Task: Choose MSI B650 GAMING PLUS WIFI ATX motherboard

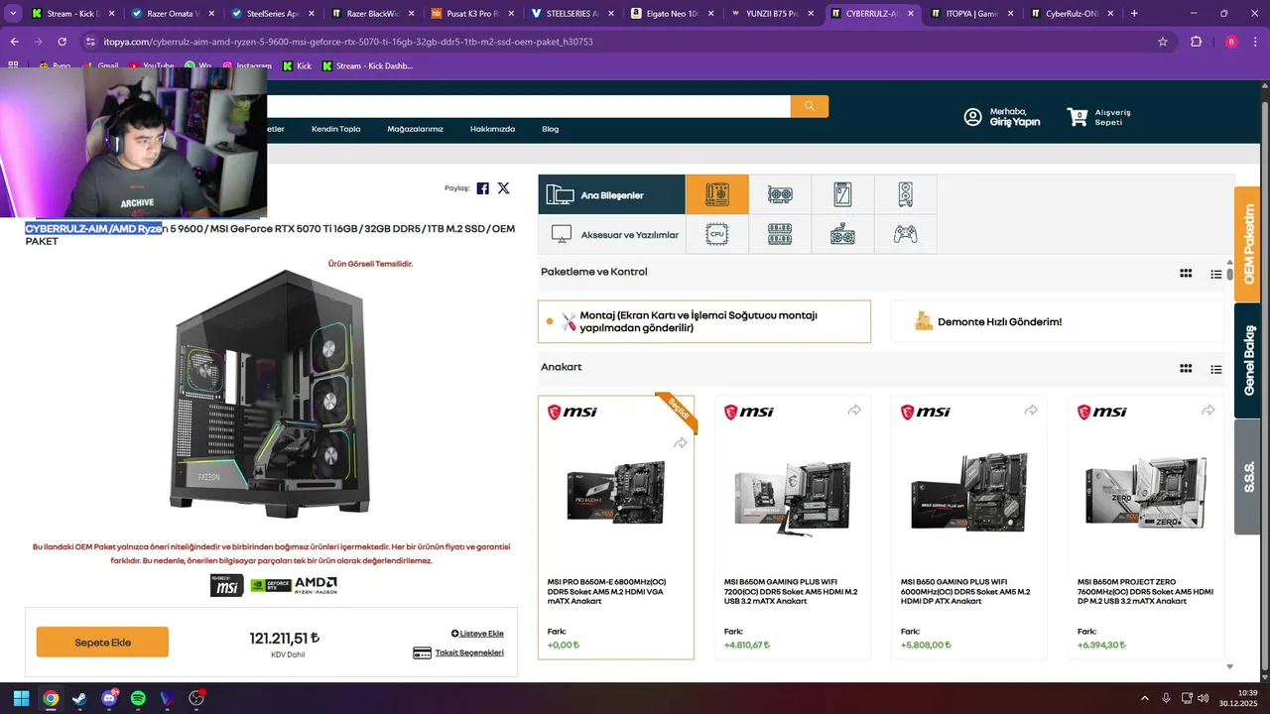Action: pyautogui.click(x=969, y=528)
